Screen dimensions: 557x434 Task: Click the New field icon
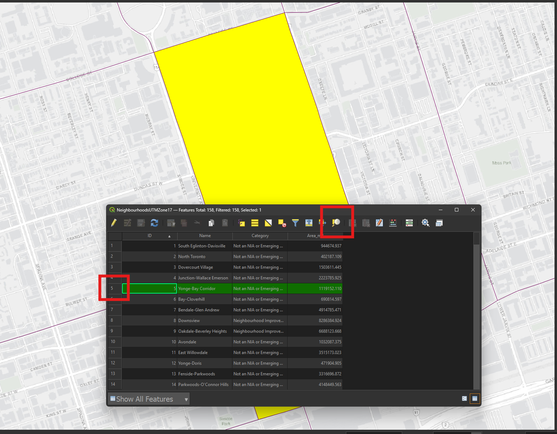(x=352, y=223)
